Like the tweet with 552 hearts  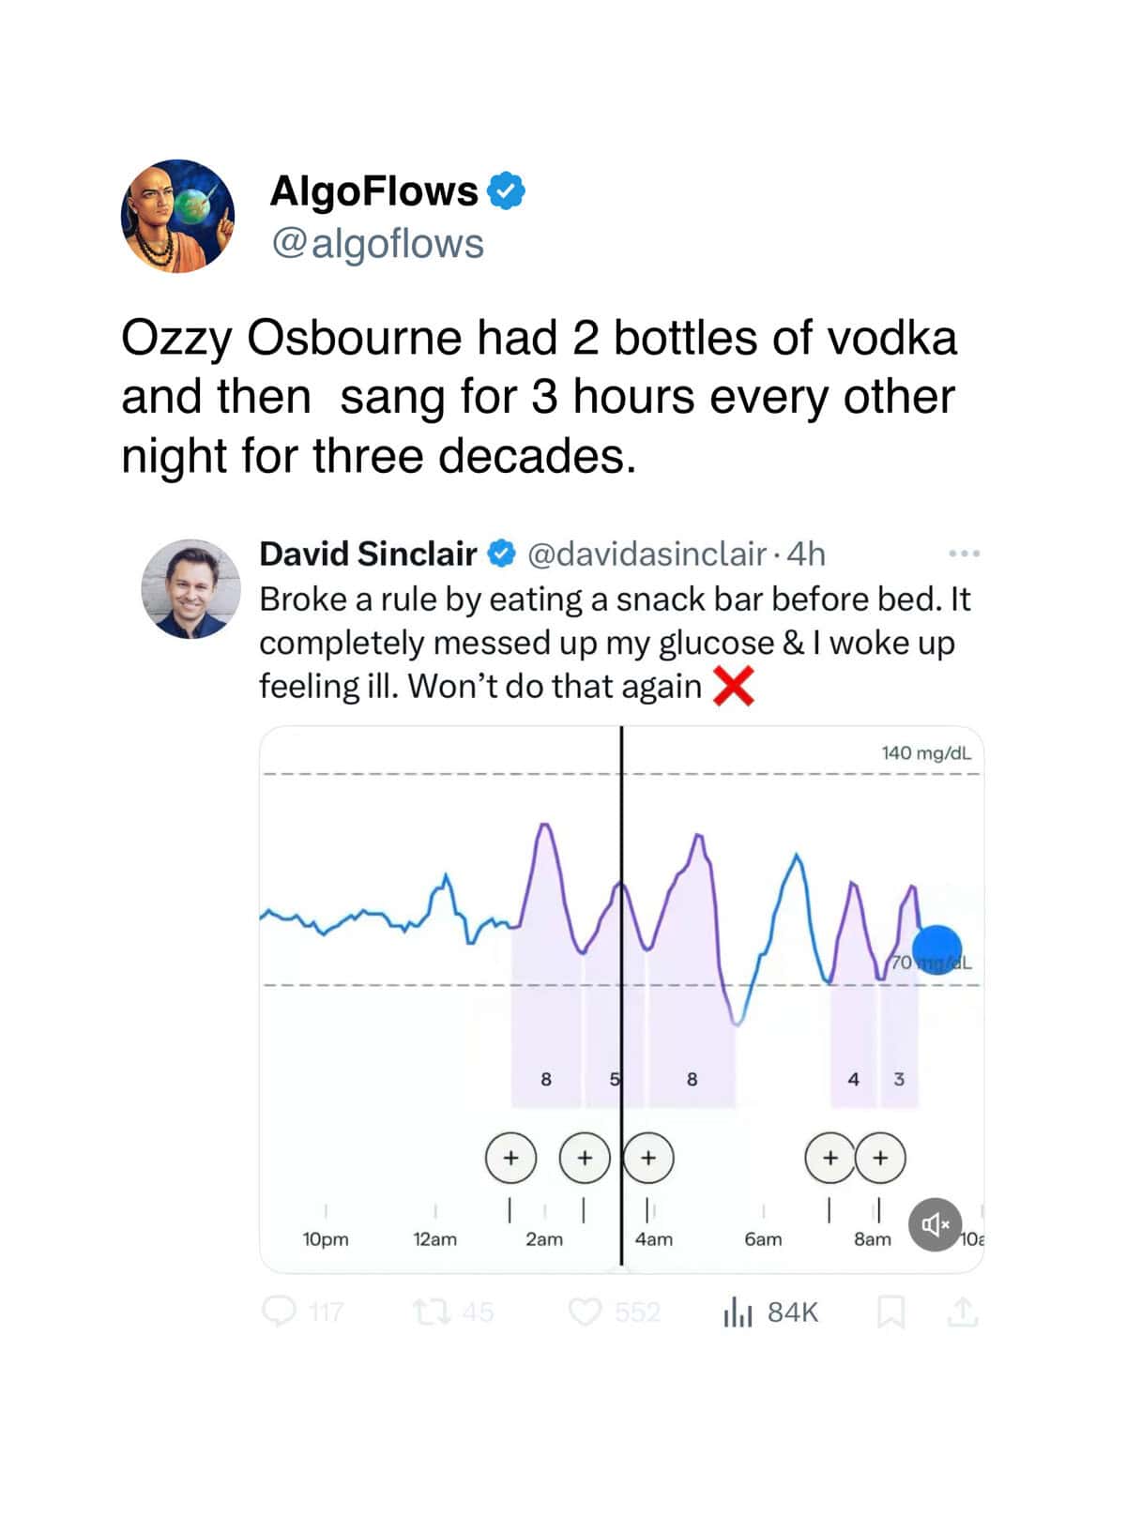coord(586,1311)
